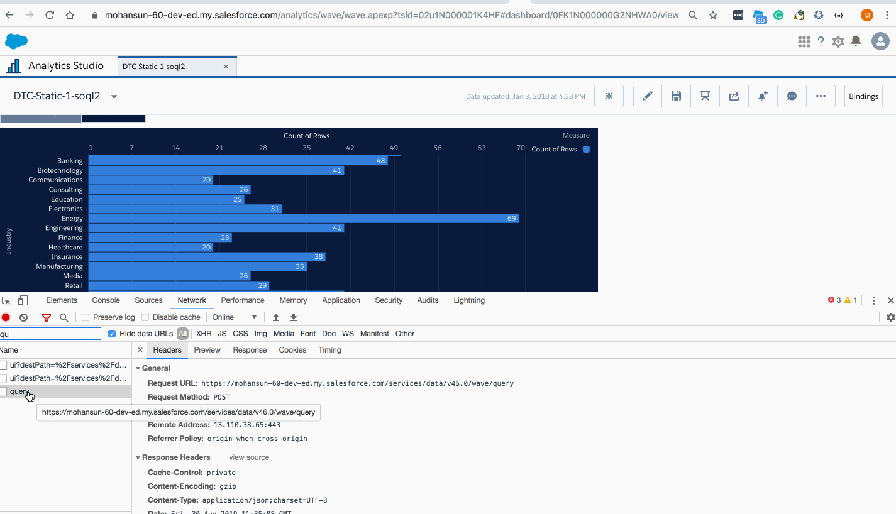
Task: Toggle DevTools element inspector icon
Action: (x=6, y=300)
